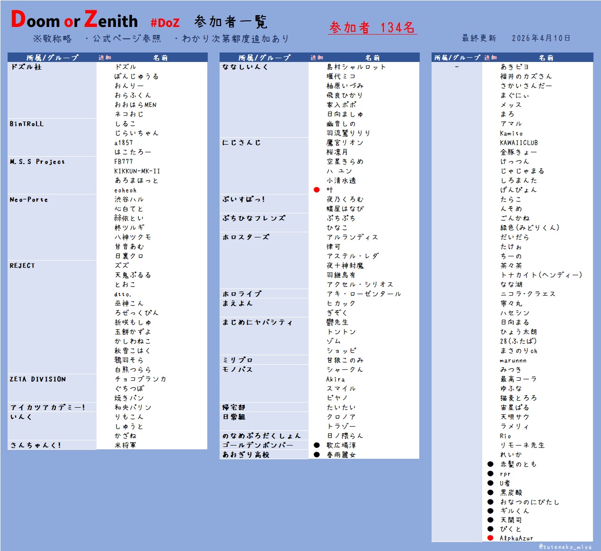Screen dimensions: 601x551
Task: Click the name おおはらMEN
Action: (135, 105)
